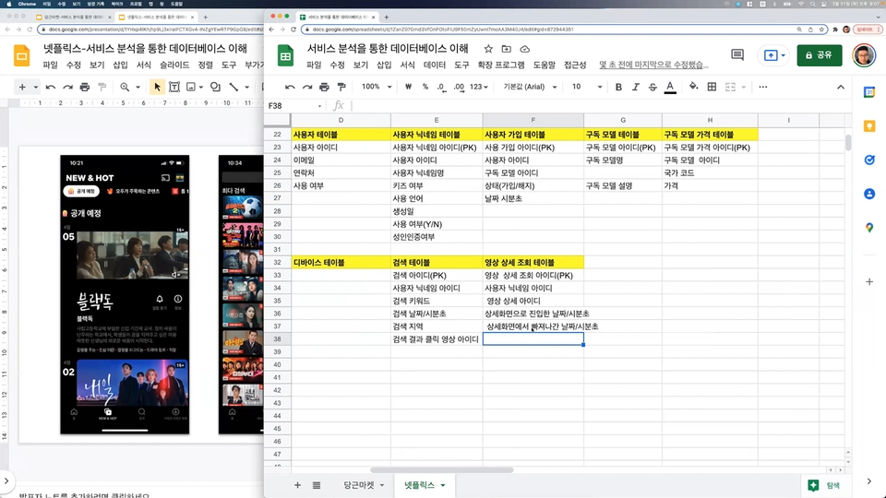Click the undo icon in Sheets toolbar
The height and width of the screenshot is (498, 886).
coord(290,87)
